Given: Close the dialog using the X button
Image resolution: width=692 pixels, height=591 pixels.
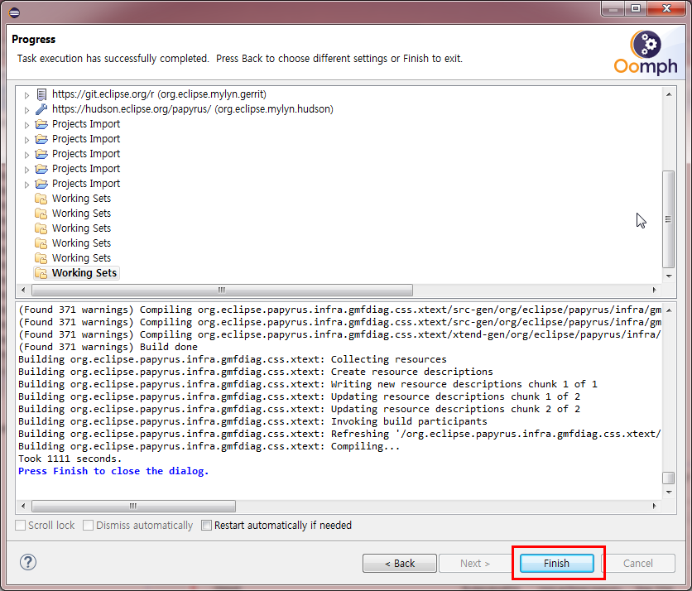Looking at the screenshot, I should pos(667,8).
